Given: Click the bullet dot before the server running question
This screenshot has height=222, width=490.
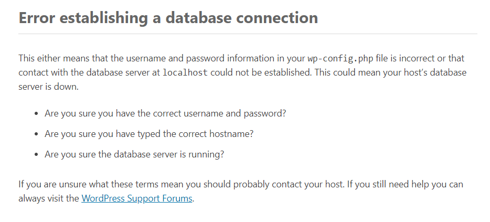Looking at the screenshot, I should pos(37,155).
